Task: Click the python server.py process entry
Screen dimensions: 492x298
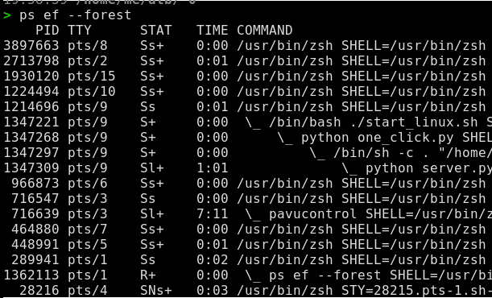Action: pos(416,168)
